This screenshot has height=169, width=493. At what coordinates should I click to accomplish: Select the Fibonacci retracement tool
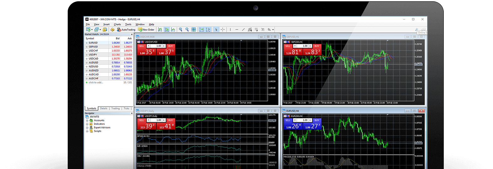pyautogui.click(x=256, y=29)
